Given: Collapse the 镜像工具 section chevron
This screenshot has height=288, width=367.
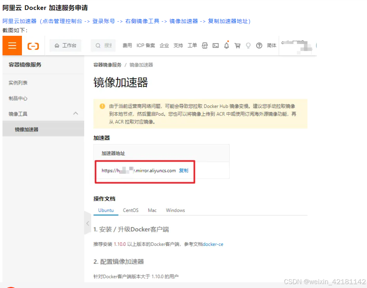Looking at the screenshot, I should pyautogui.click(x=75, y=113).
